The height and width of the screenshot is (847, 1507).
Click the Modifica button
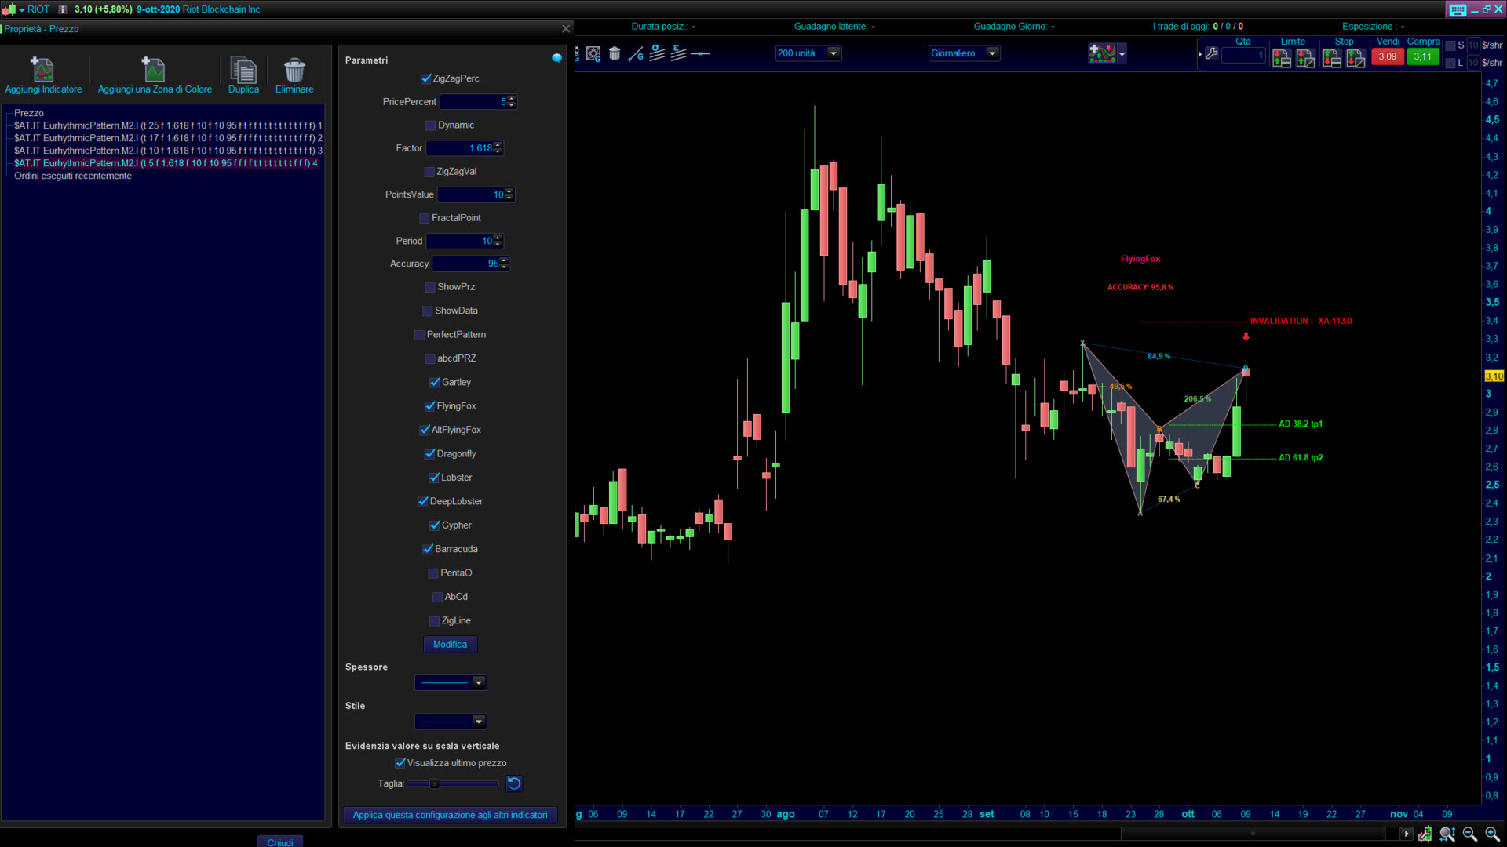point(450,645)
